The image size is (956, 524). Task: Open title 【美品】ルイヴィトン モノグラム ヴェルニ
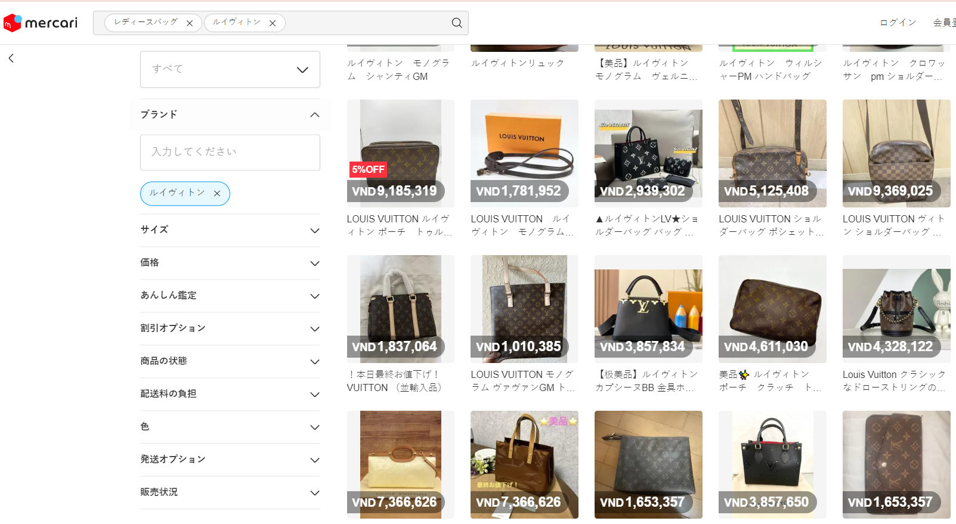coord(646,70)
